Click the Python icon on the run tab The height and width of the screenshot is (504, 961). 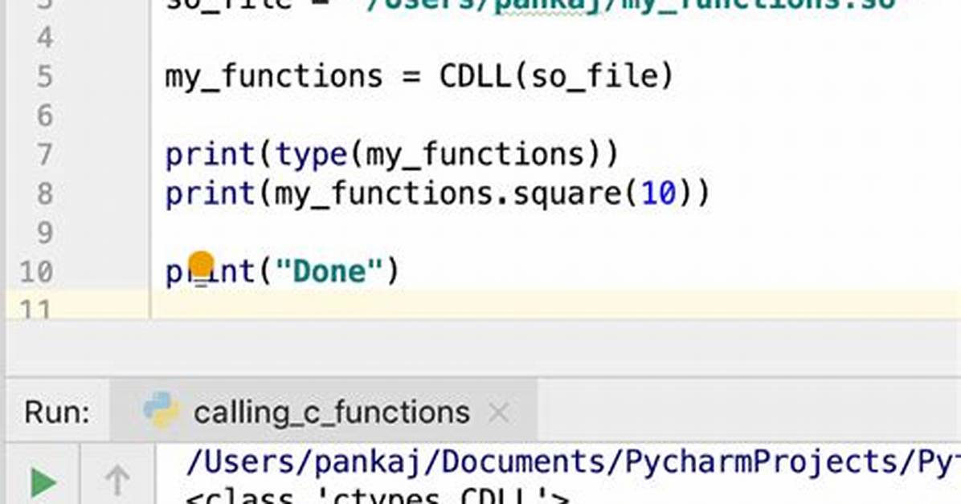click(162, 409)
